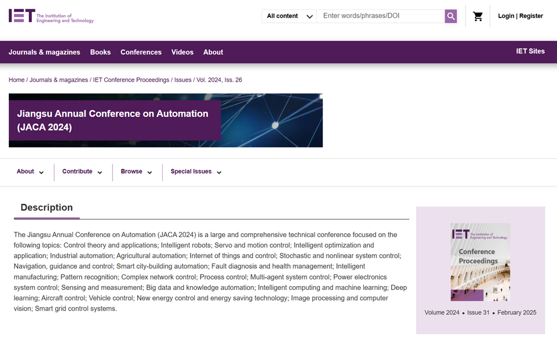Click February 2025 date text

pos(517,313)
